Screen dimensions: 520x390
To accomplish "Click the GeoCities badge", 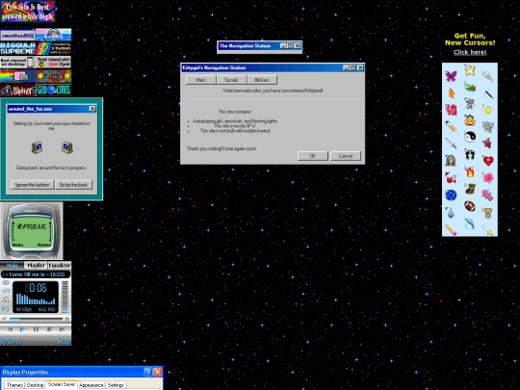I will point(53,90).
